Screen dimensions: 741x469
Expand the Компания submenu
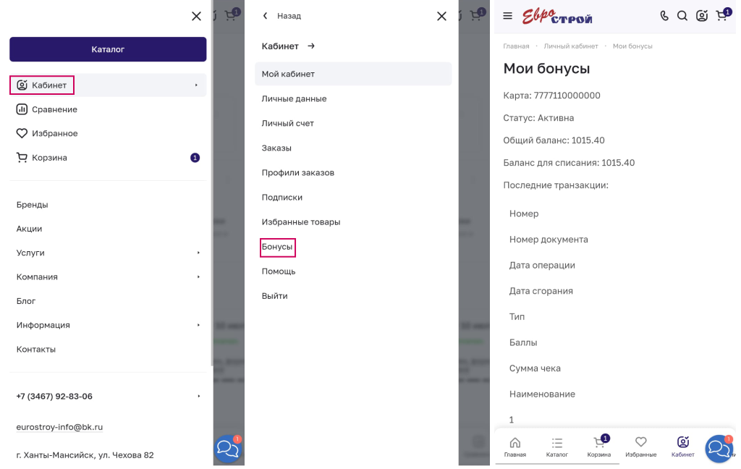click(x=107, y=276)
